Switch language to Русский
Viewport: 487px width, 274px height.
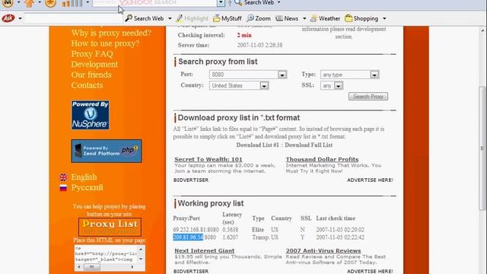pos(87,188)
